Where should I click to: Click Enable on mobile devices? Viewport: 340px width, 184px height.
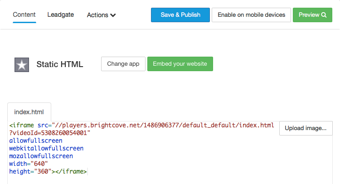pos(251,15)
